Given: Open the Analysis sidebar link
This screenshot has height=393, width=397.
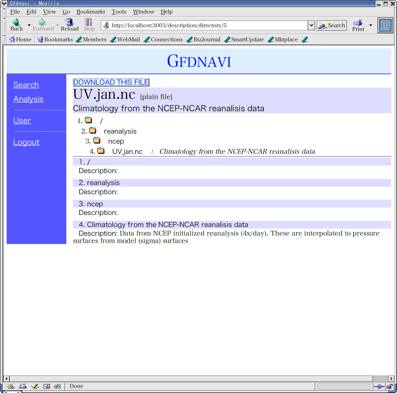Looking at the screenshot, I should 28,99.
